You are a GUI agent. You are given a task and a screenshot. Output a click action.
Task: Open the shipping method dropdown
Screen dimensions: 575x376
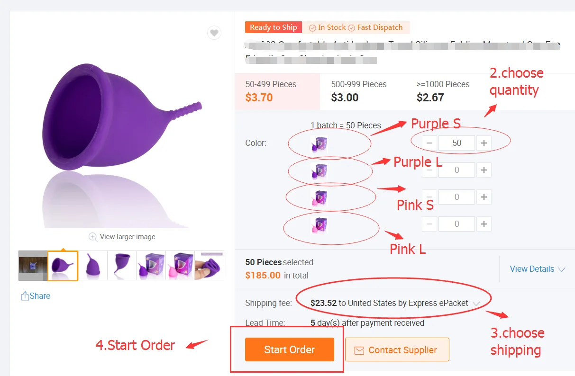coord(476,303)
